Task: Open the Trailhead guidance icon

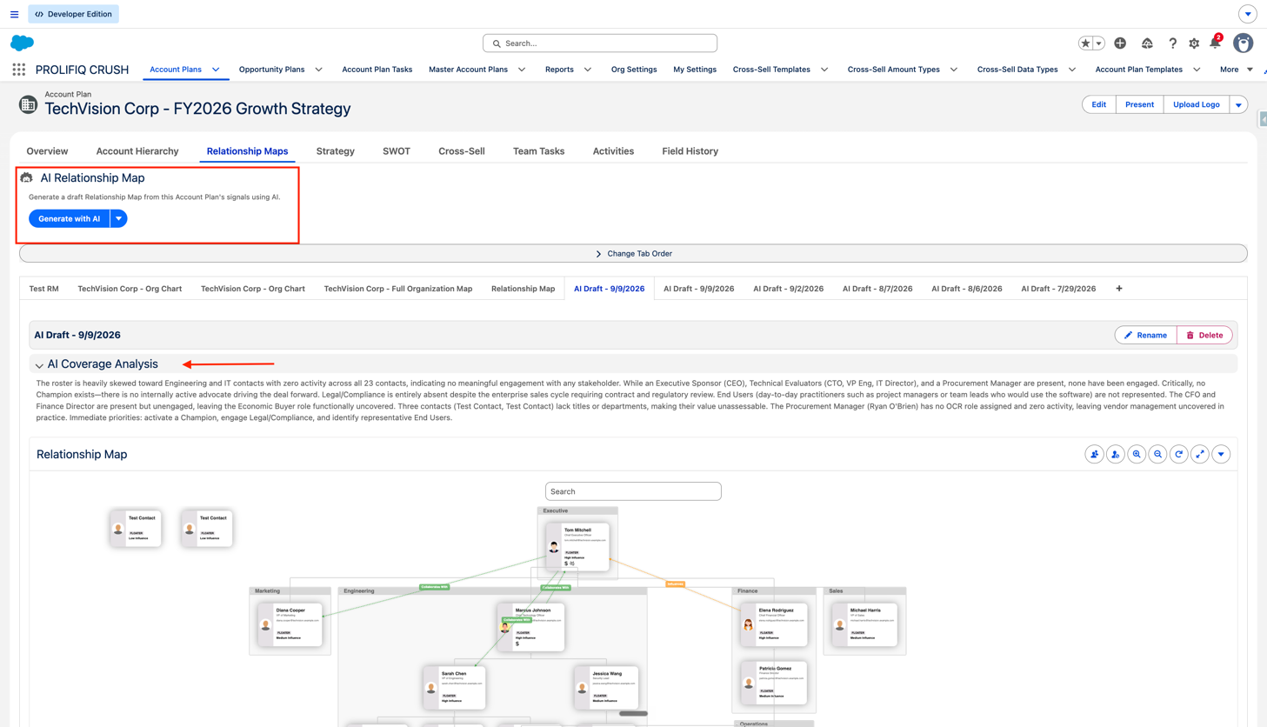Action: coord(1147,43)
